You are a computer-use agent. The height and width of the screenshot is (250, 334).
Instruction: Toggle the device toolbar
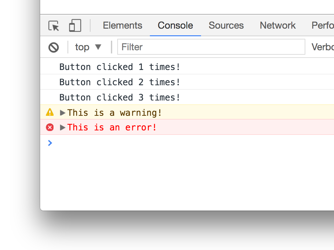pos(75,25)
